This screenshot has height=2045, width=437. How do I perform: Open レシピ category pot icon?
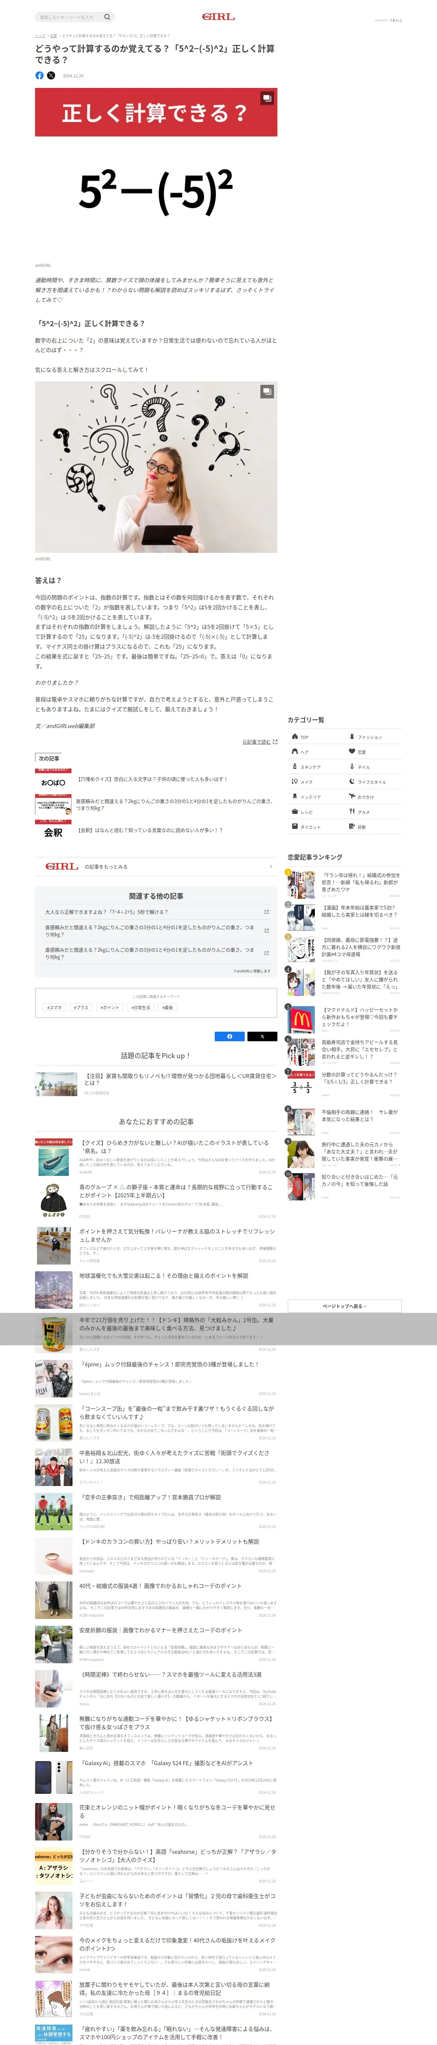tap(294, 811)
